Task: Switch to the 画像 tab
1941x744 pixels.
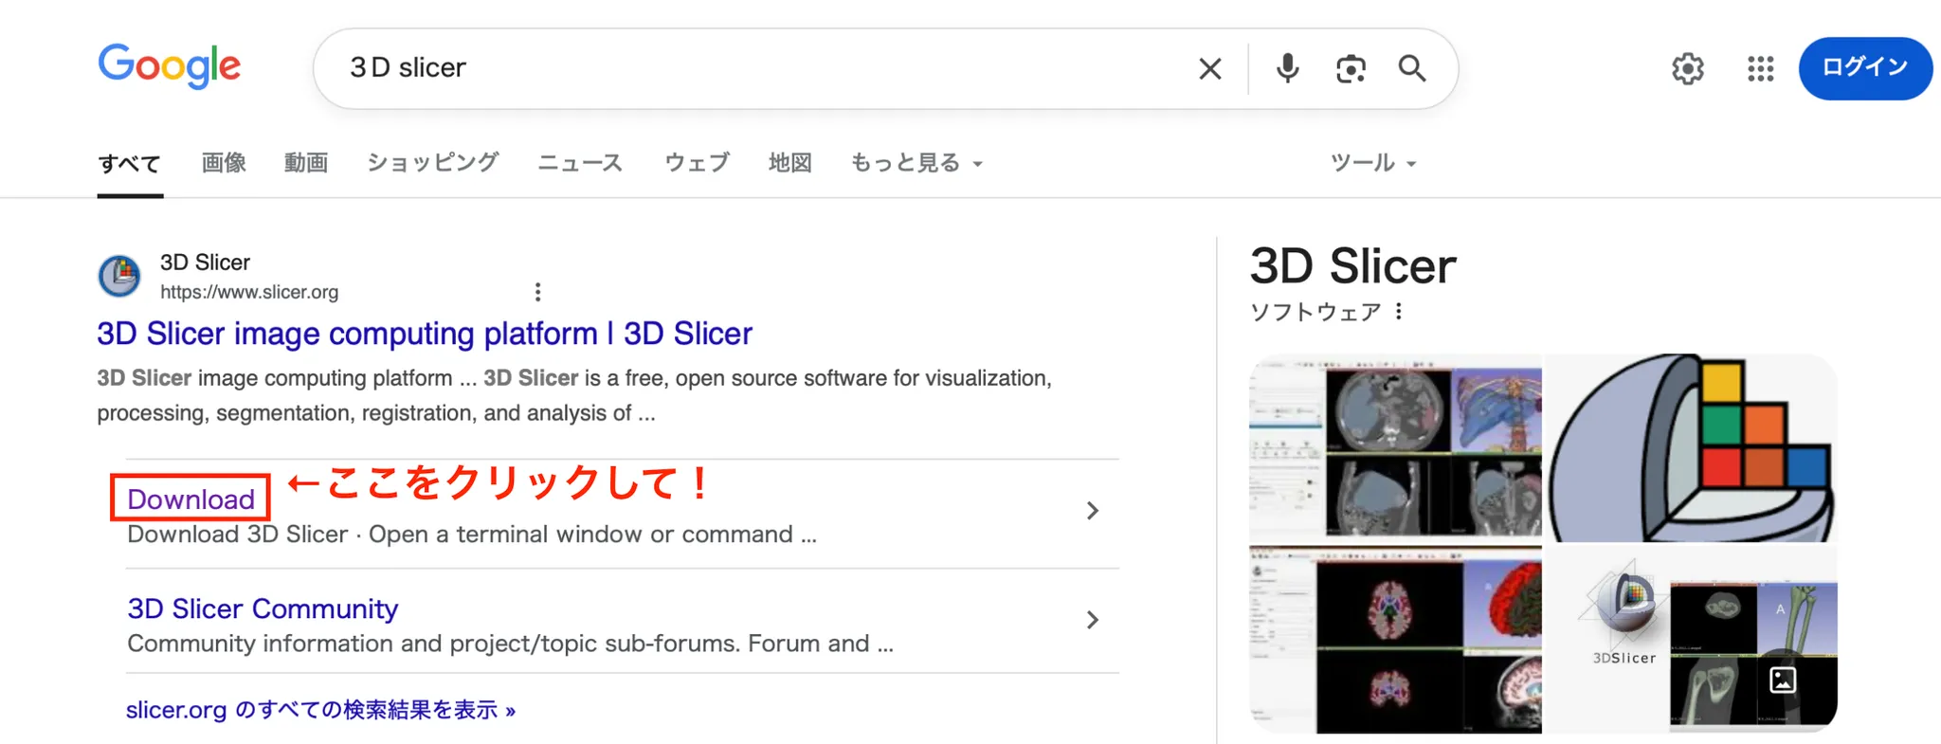Action: [224, 163]
